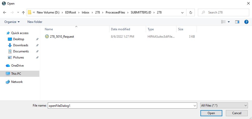
Task: Sort by Type column header
Action: point(151,29)
